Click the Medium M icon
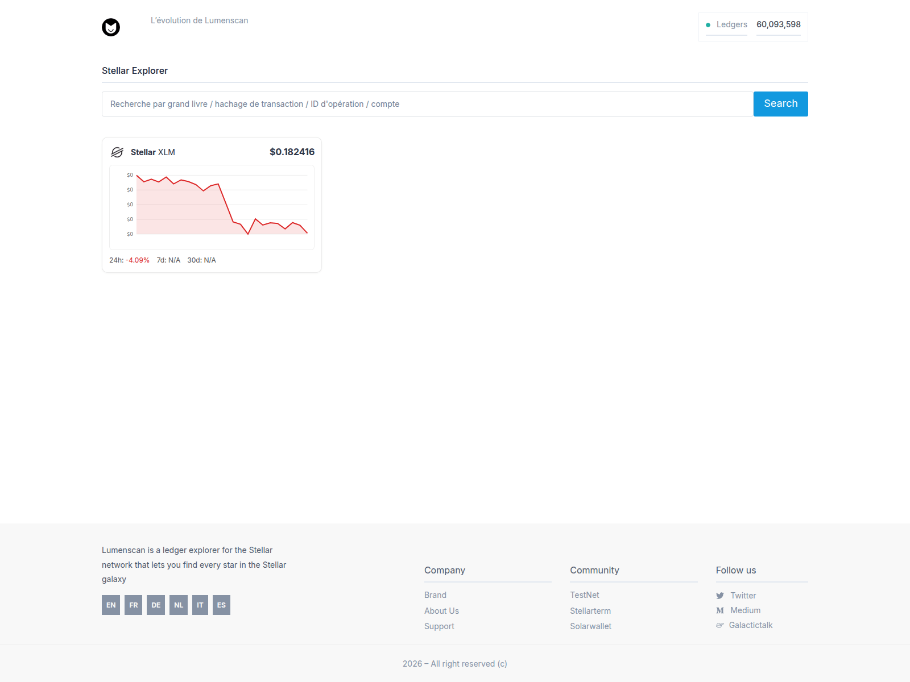This screenshot has height=682, width=910. click(x=720, y=610)
